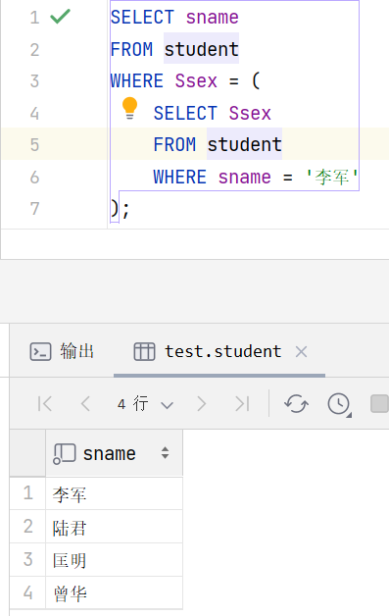Click the cell containing 匡明
This screenshot has width=389, height=616.
click(x=115, y=560)
